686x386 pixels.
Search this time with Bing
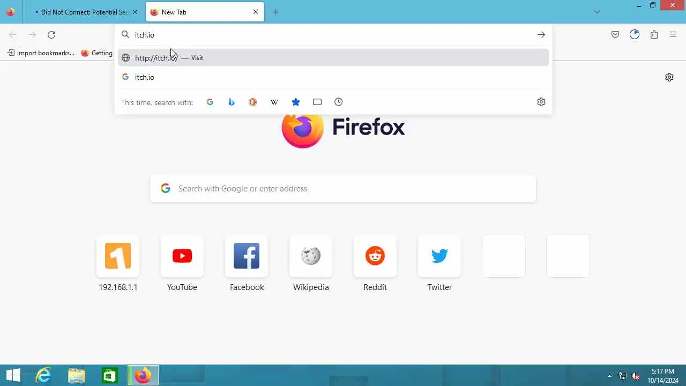click(232, 102)
